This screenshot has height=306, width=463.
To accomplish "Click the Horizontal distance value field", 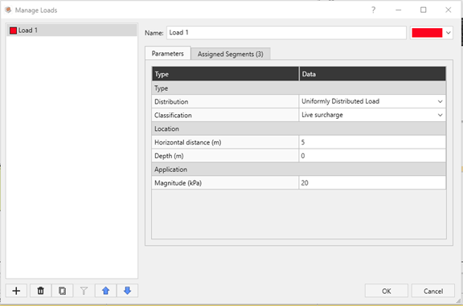I will click(x=372, y=142).
